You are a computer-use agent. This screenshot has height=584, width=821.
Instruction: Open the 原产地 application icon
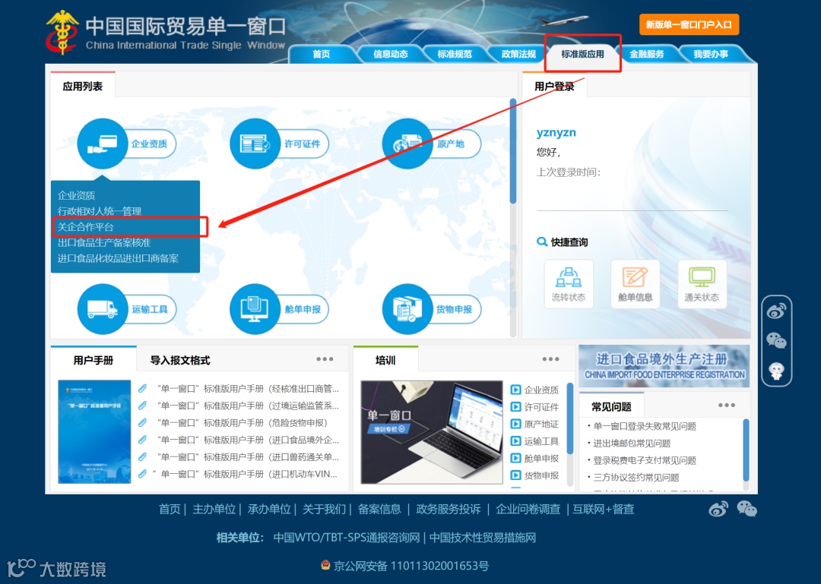click(407, 144)
